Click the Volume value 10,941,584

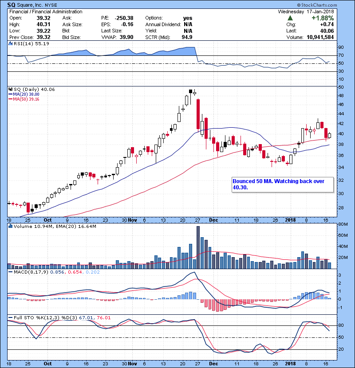(x=320, y=37)
